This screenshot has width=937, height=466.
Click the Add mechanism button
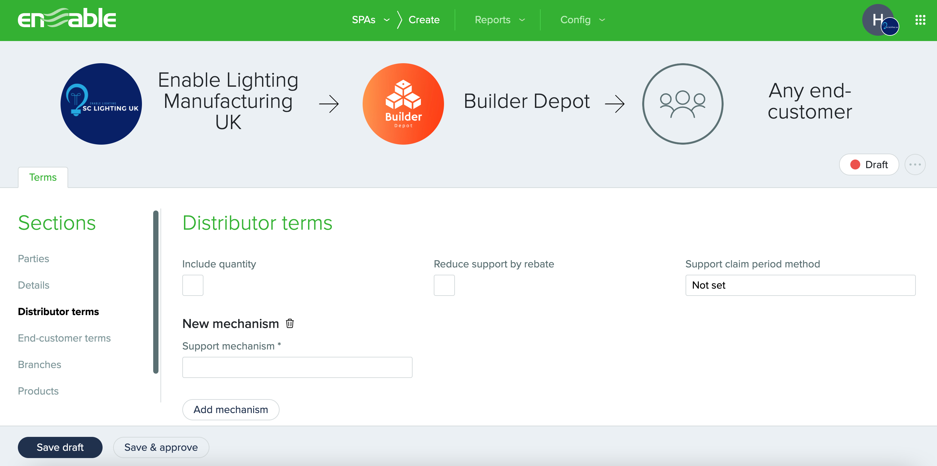coord(231,410)
